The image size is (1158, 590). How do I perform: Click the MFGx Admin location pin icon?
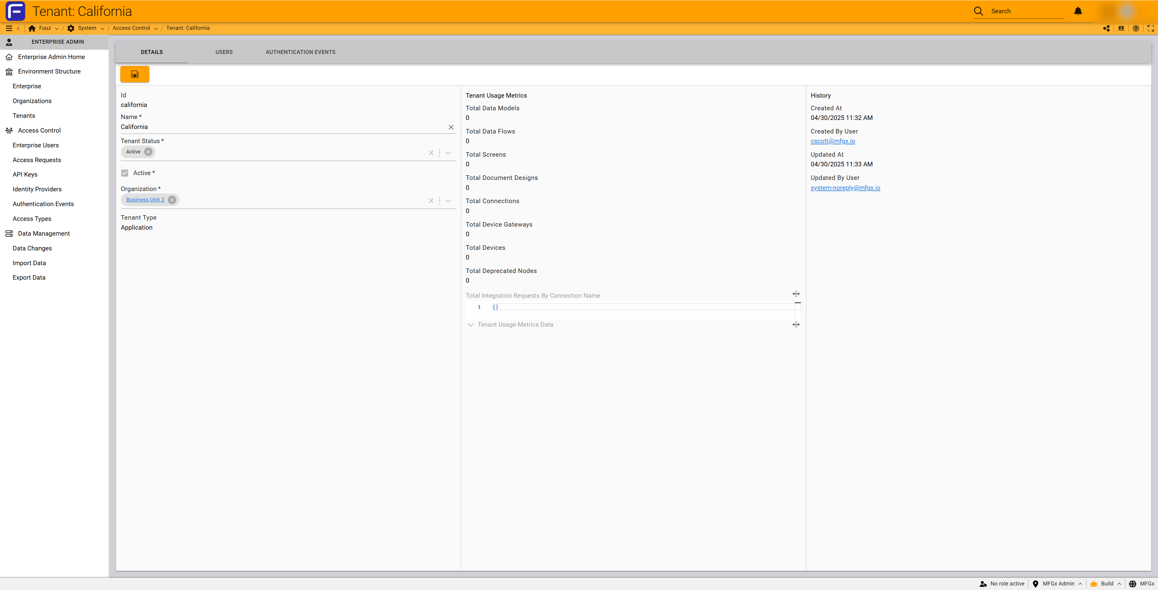pyautogui.click(x=1035, y=584)
